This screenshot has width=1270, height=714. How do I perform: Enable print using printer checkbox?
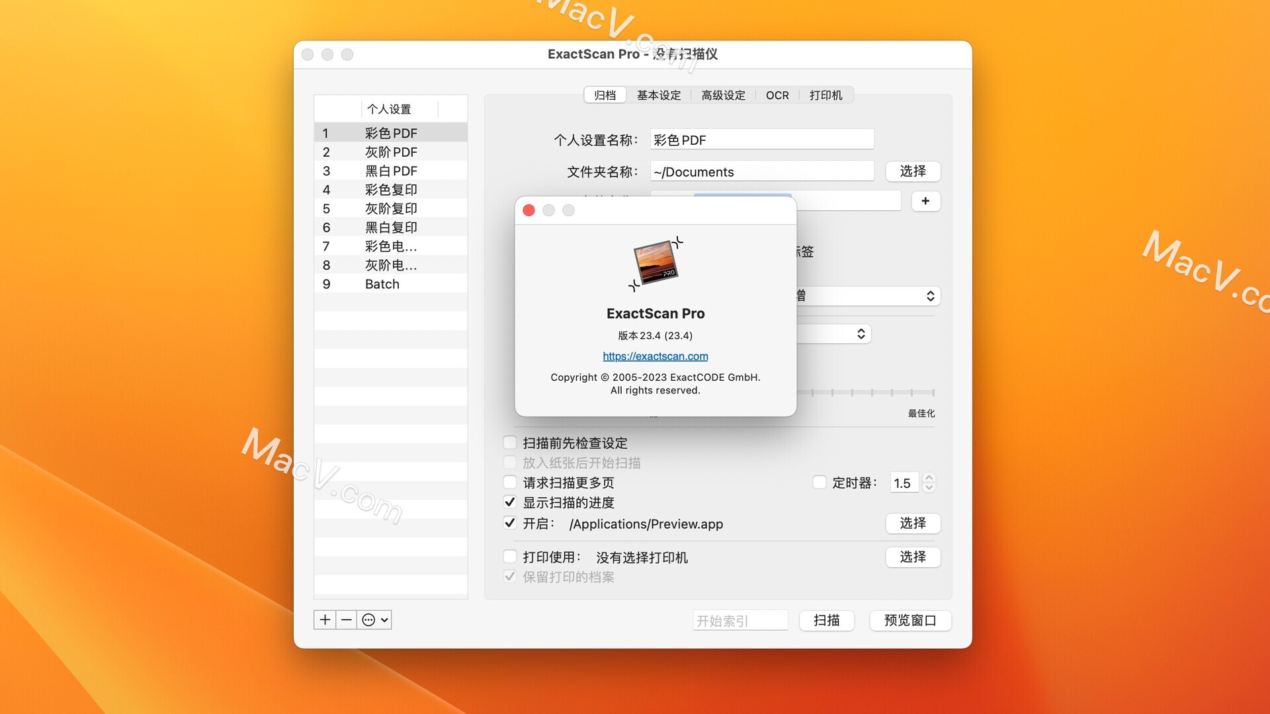[x=510, y=557]
